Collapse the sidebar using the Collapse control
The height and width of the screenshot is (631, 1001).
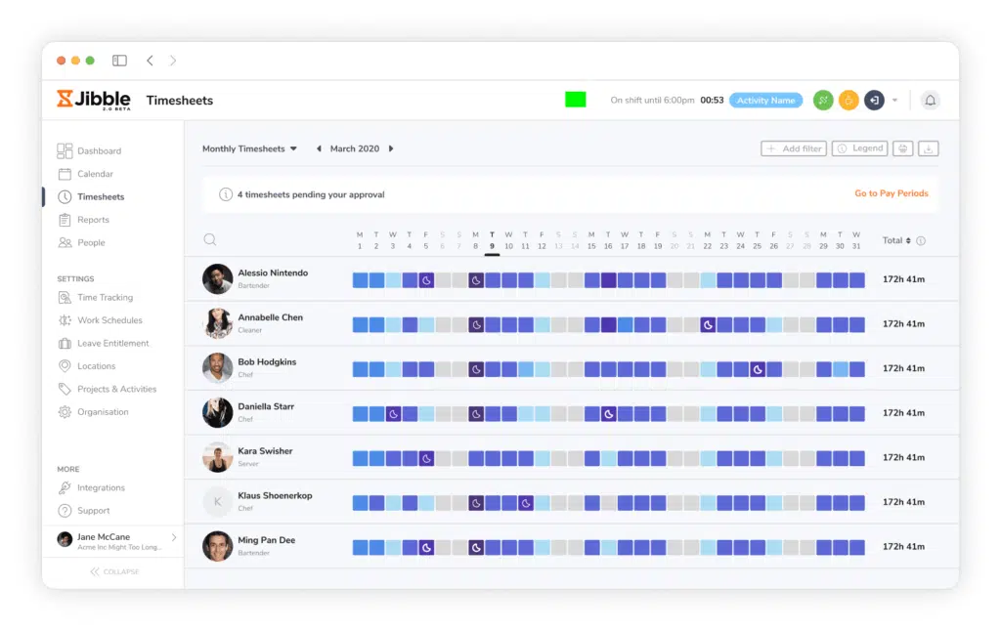[x=114, y=571]
